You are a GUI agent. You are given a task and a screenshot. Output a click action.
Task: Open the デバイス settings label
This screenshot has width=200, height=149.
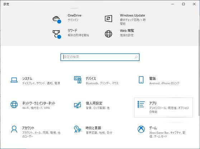91,79
